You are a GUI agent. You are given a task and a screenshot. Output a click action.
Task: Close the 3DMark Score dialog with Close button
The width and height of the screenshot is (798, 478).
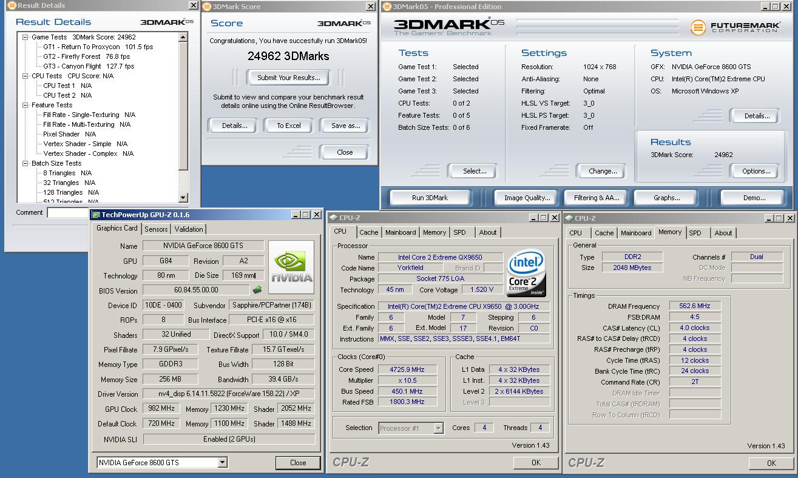pyautogui.click(x=345, y=152)
